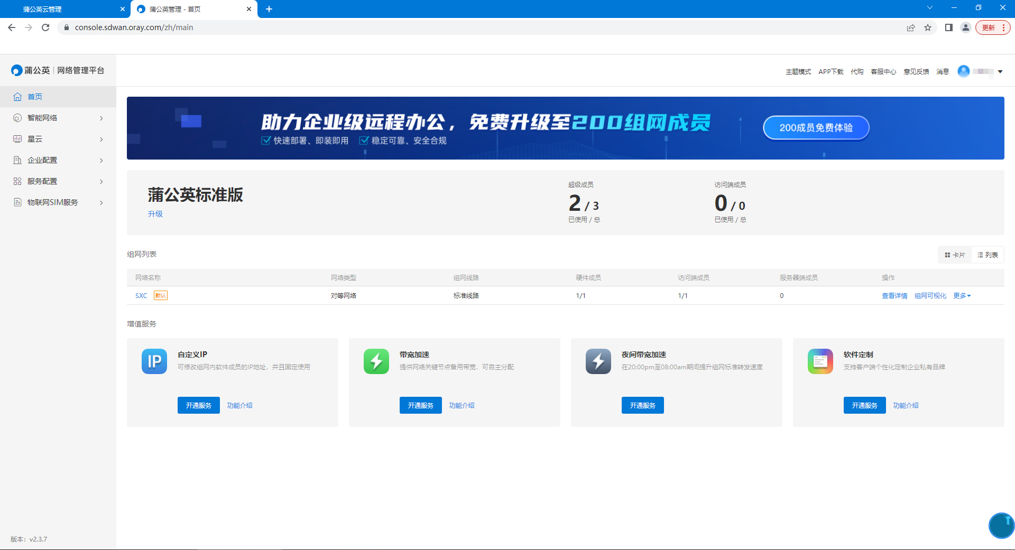Open the 物联网SIM服务 sidebar icon
The image size is (1015, 550).
tap(16, 202)
